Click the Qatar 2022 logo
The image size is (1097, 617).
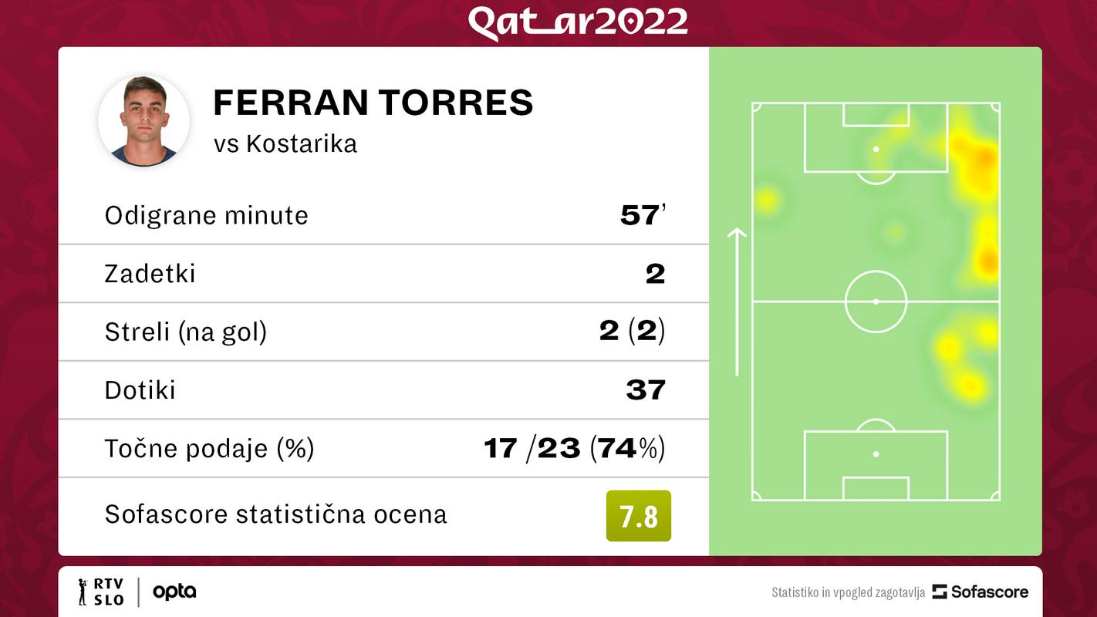click(578, 22)
